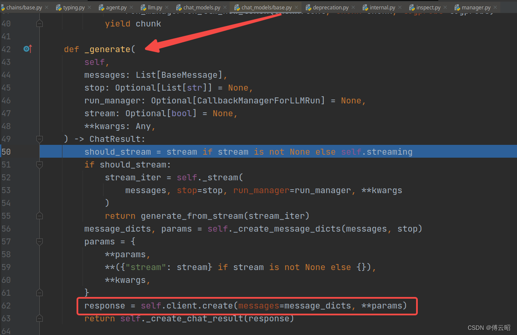Click should_stream on highlighted line 50

click(x=118, y=152)
